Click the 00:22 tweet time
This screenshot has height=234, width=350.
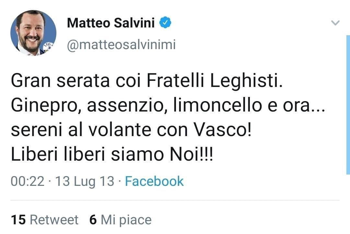[x=27, y=181]
